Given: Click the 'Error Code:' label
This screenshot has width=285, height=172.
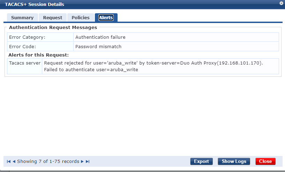Looking at the screenshot, I should click(23, 46).
